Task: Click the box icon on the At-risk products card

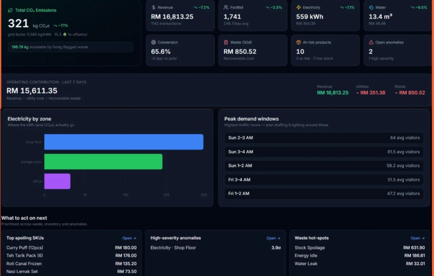Action: 298,43
